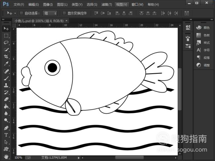Click Align vertical centers icon
Screen dimensions: 215x161
pyautogui.click(x=103, y=13)
